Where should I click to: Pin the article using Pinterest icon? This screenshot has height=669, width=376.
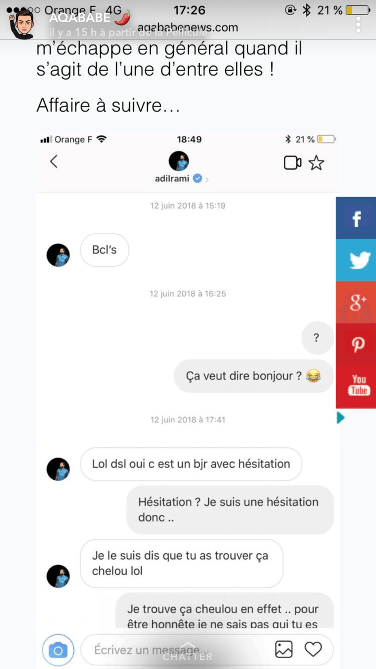[356, 344]
